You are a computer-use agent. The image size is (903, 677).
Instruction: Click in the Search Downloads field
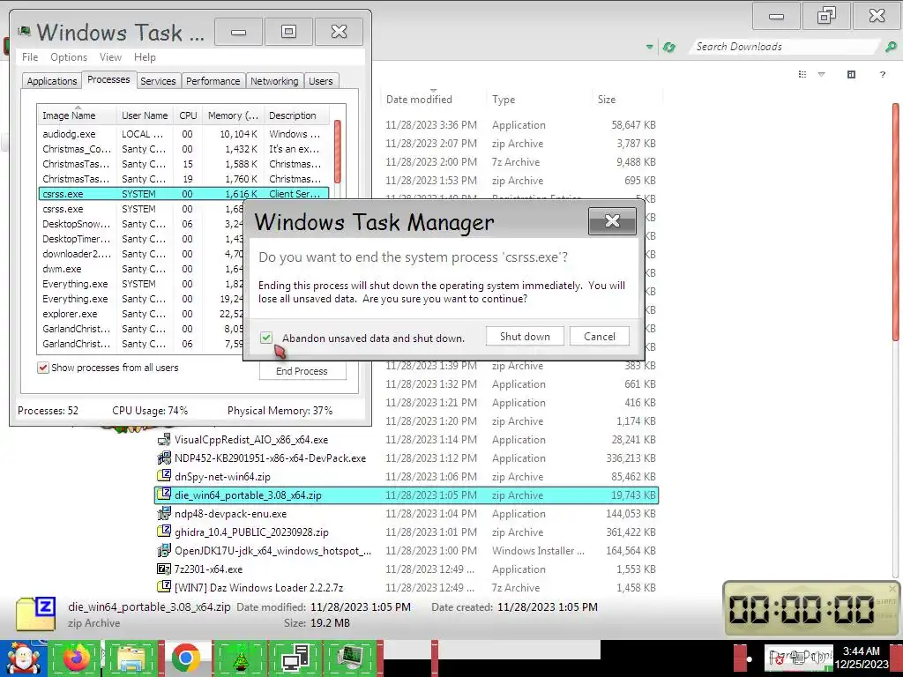786,47
